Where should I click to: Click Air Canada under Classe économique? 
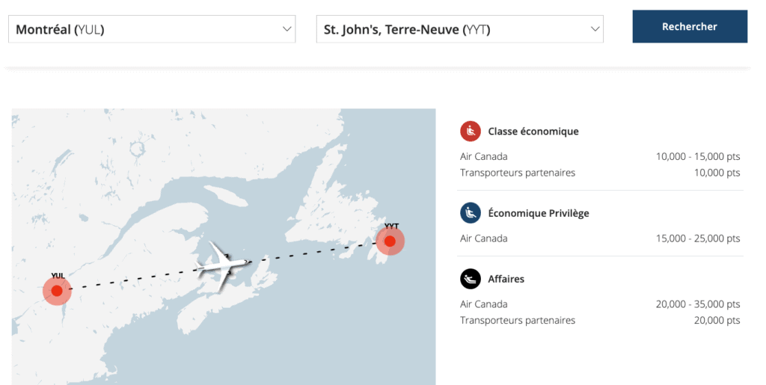(x=484, y=157)
